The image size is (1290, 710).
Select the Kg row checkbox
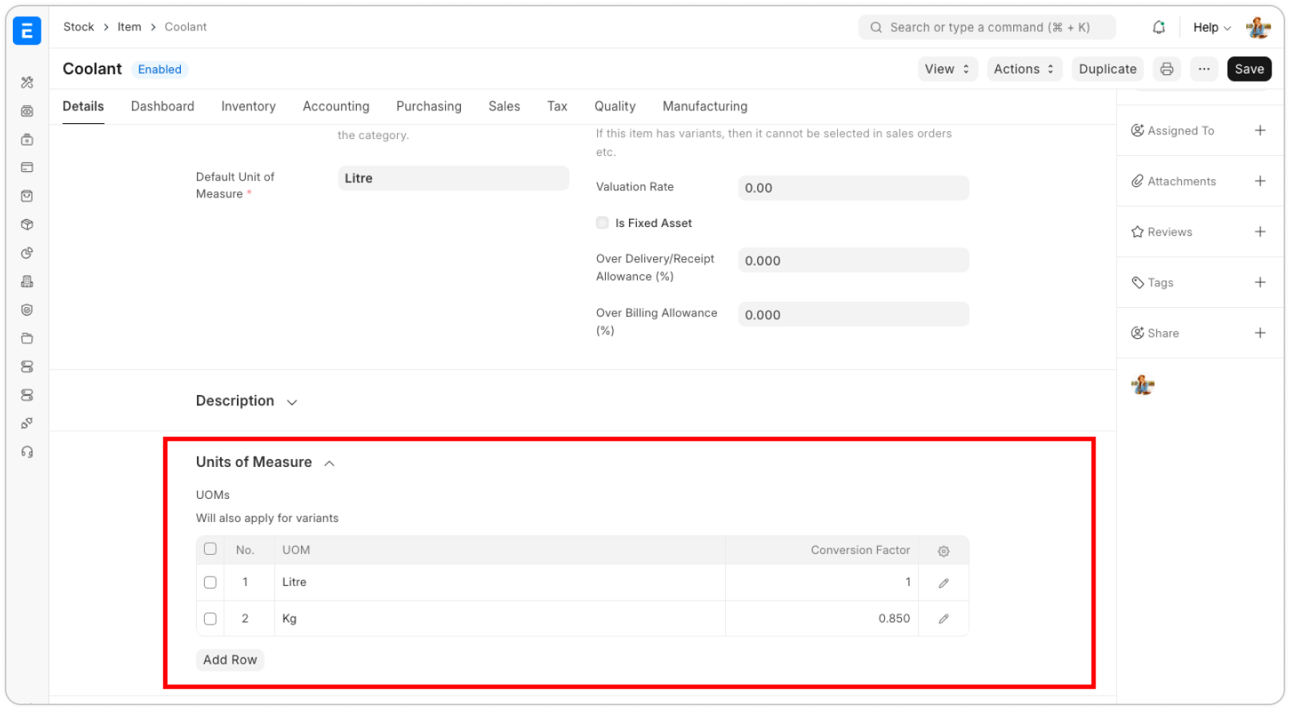point(210,619)
